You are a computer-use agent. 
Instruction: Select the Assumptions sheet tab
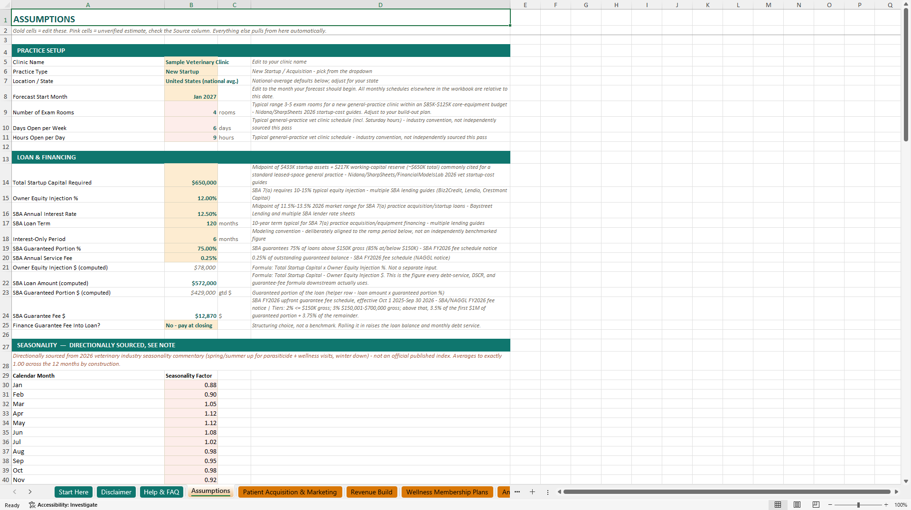pos(211,491)
